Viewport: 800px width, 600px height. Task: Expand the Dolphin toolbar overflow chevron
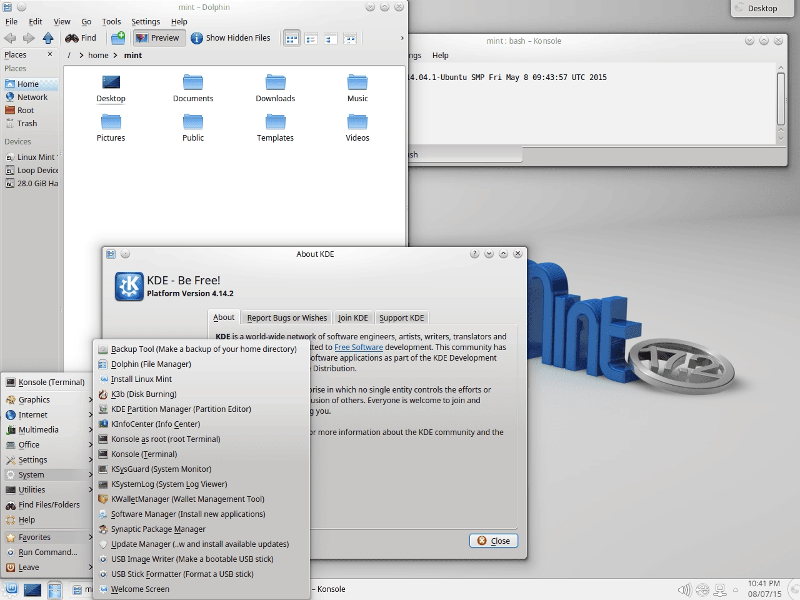click(x=402, y=38)
